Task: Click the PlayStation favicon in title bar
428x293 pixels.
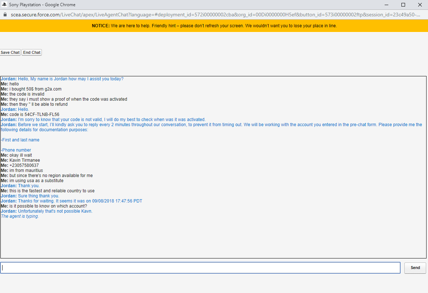Action: point(4,5)
